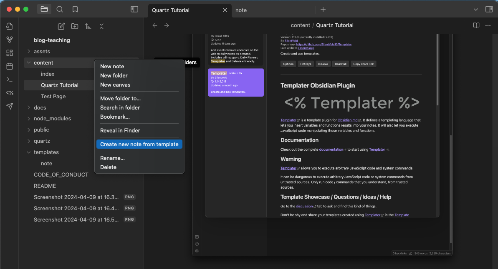Open the CODE_OF_CONDUCT file
The height and width of the screenshot is (269, 498).
(61, 174)
